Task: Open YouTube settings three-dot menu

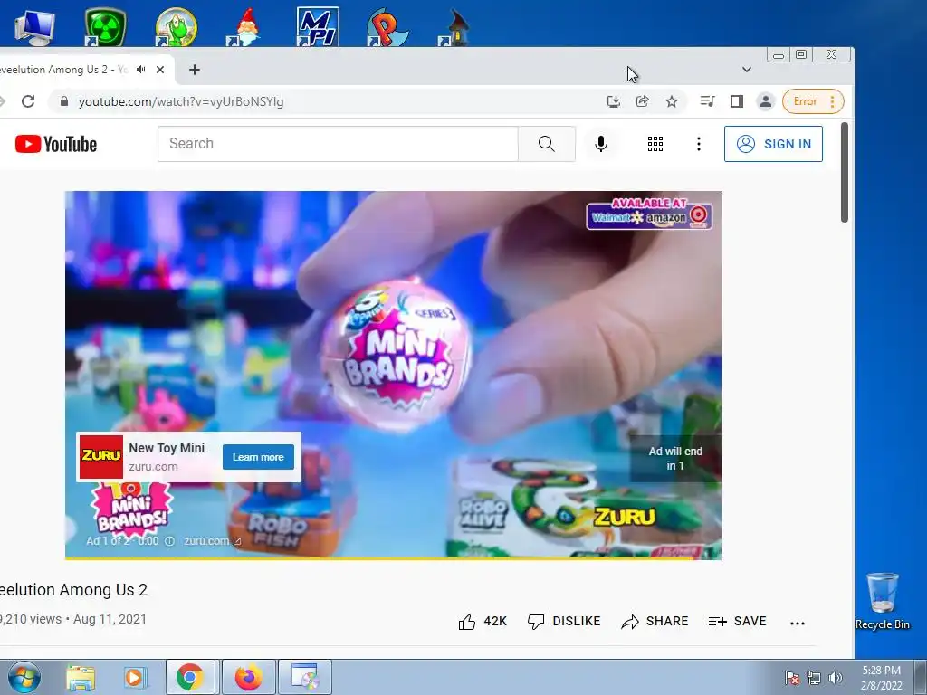Action: pyautogui.click(x=699, y=144)
